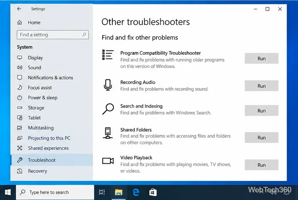Image resolution: width=298 pixels, height=200 pixels.
Task: Run the Video Playback troubleshooter
Action: pos(261,165)
